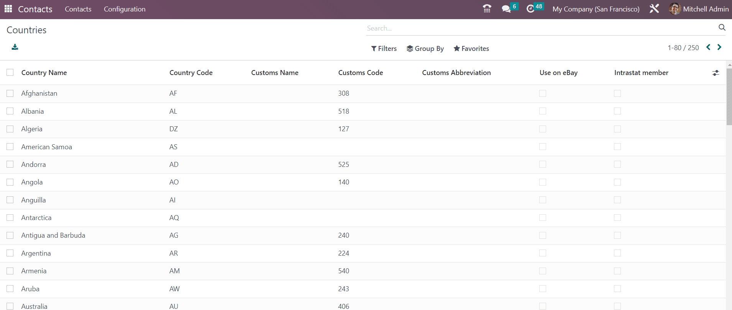This screenshot has width=732, height=310.
Task: Click the developer tools wrench icon
Action: pos(654,9)
